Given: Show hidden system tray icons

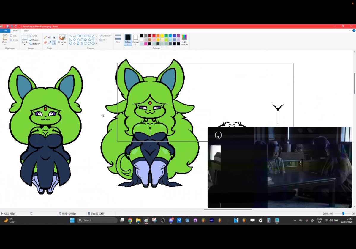Looking at the screenshot, I should (295, 220).
